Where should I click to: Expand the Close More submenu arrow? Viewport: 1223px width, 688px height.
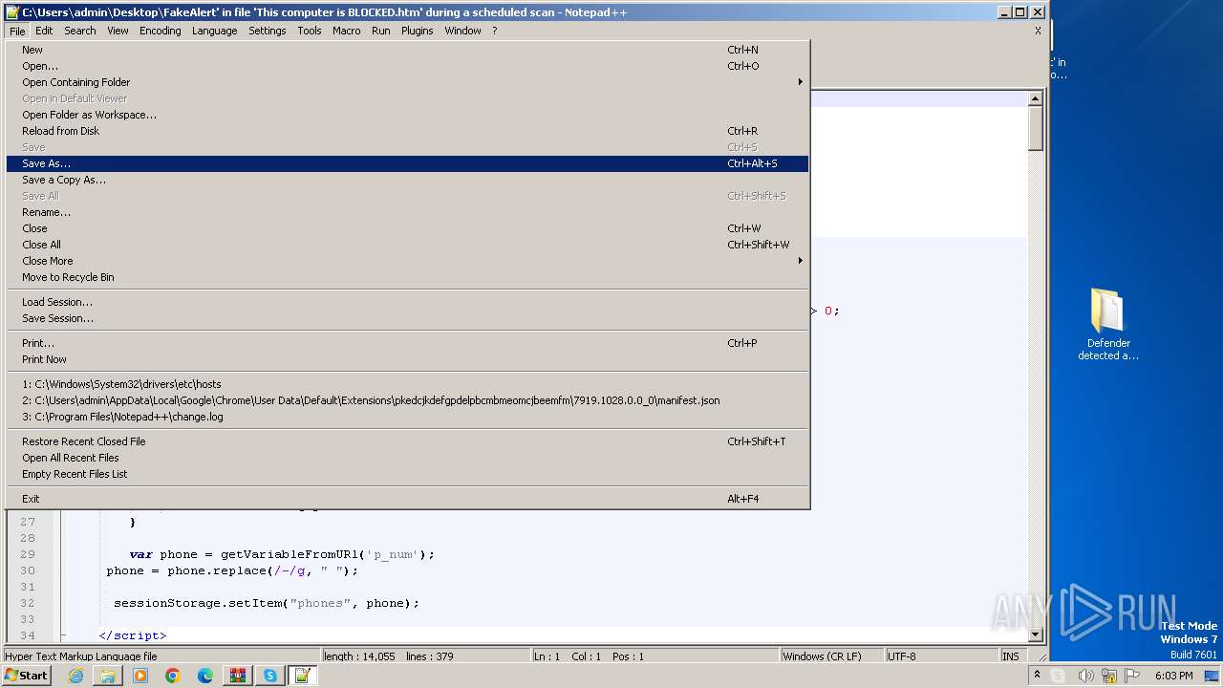(x=801, y=261)
